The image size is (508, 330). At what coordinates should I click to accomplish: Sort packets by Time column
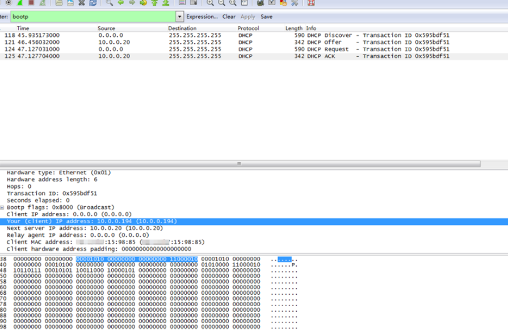[x=23, y=28]
